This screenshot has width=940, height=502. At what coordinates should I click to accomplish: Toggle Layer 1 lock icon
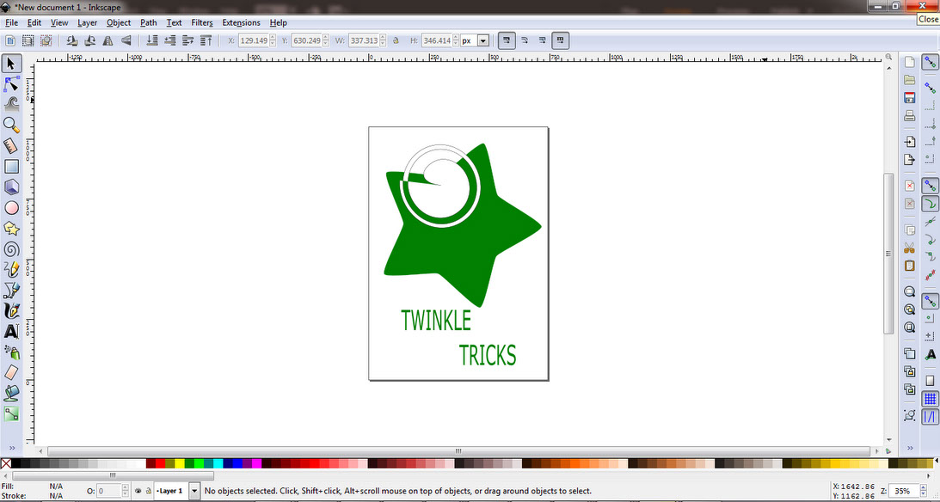148,491
